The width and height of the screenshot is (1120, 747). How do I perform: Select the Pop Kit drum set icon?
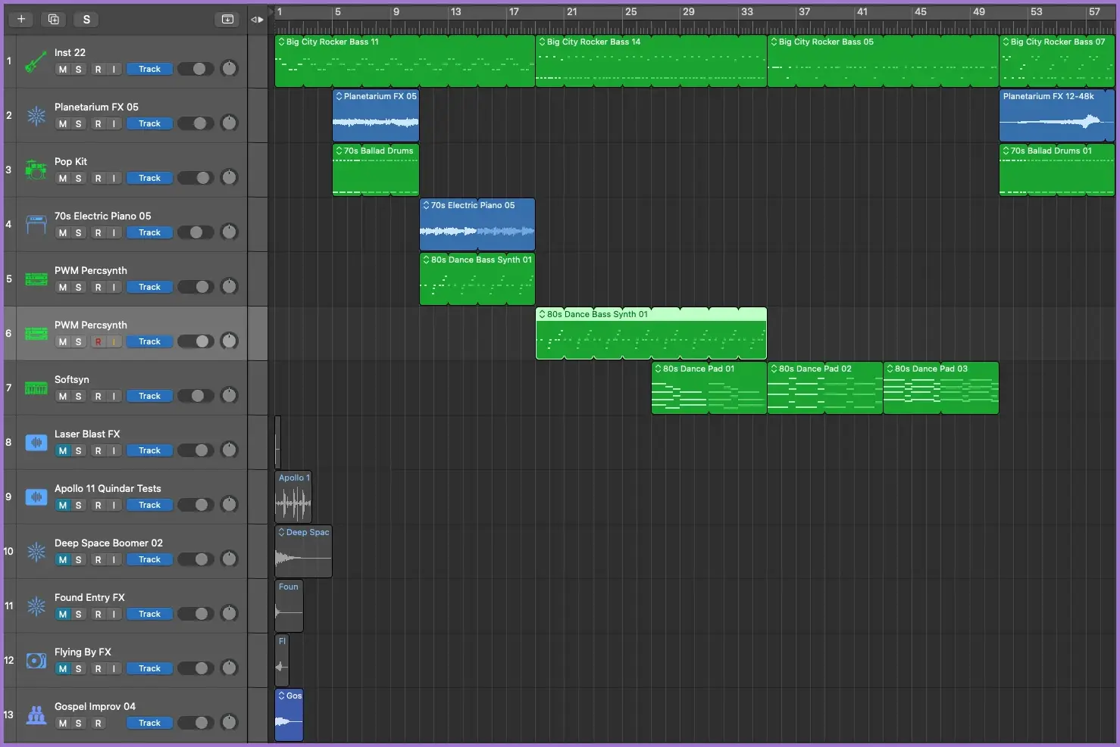click(x=36, y=170)
